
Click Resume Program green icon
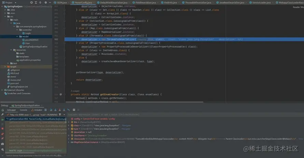point(2,120)
